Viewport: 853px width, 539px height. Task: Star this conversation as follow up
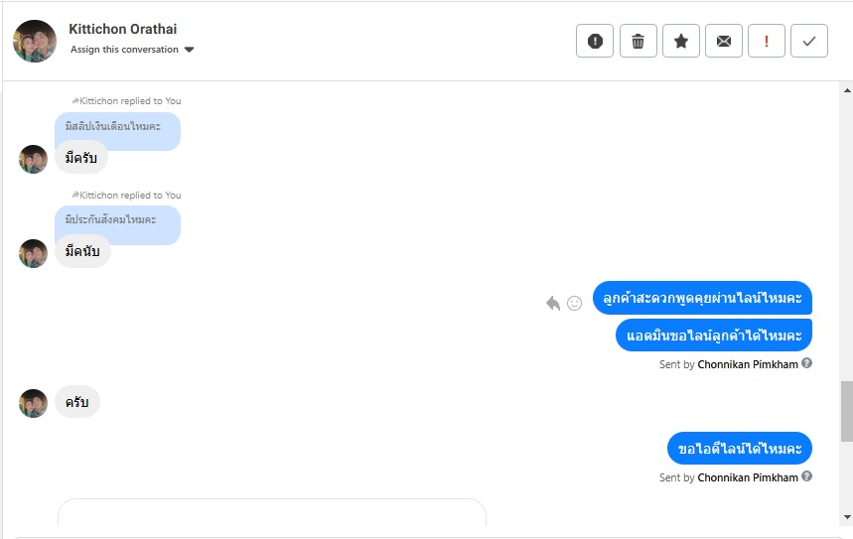681,41
